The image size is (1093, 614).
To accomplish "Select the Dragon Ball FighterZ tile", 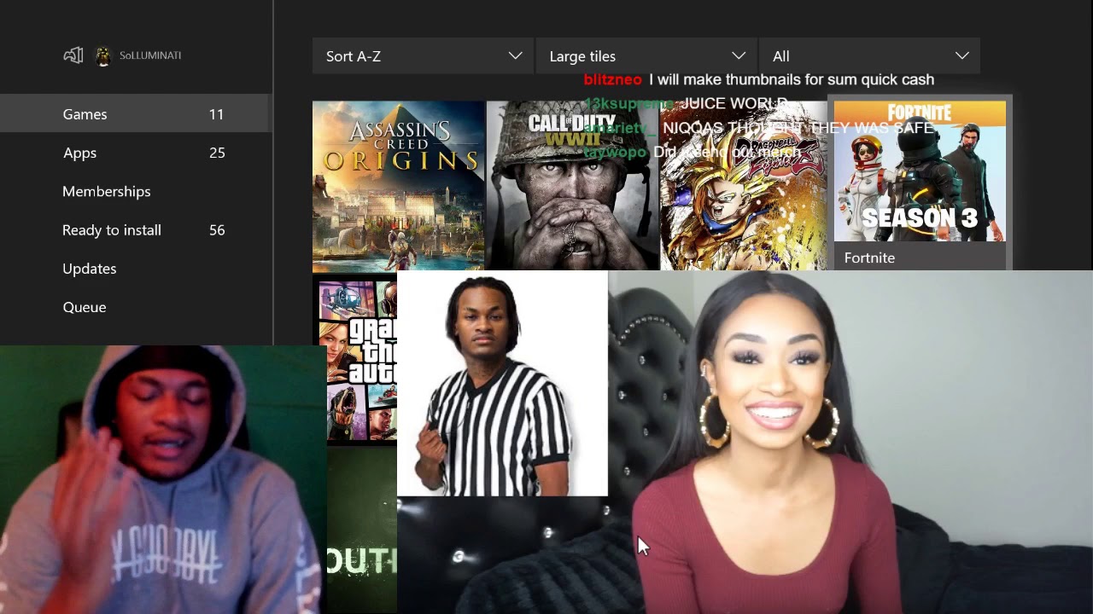I will [x=744, y=186].
